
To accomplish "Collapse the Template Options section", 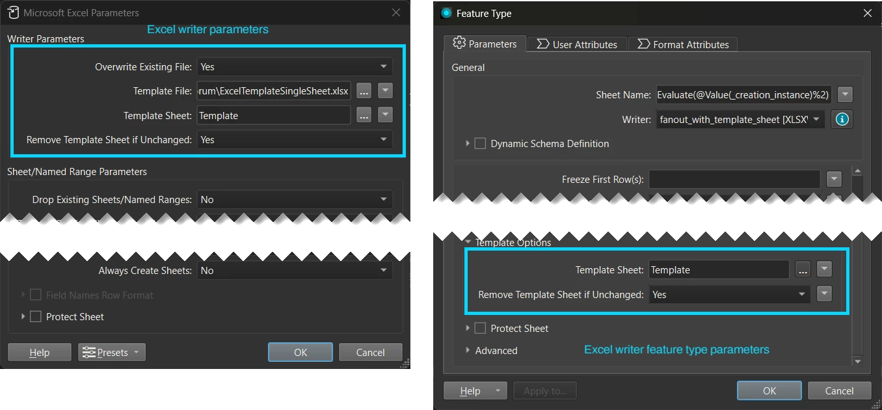I will (468, 242).
